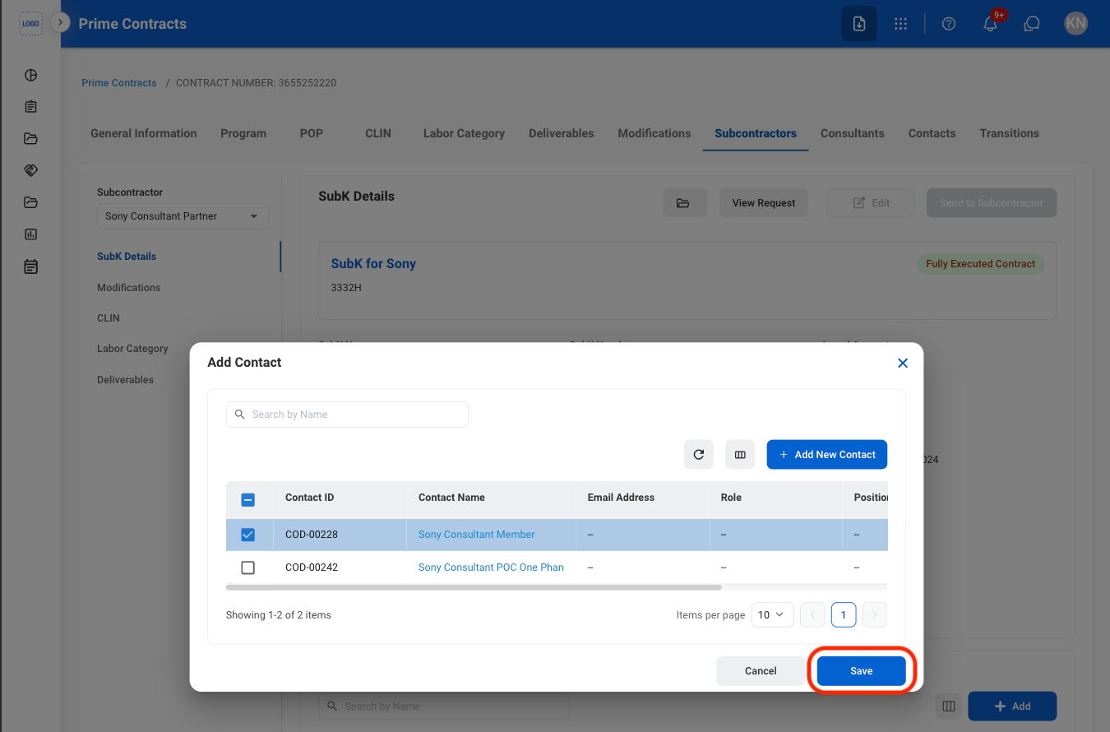
Task: Open the calendar icon in the sidebar
Action: [x=31, y=266]
